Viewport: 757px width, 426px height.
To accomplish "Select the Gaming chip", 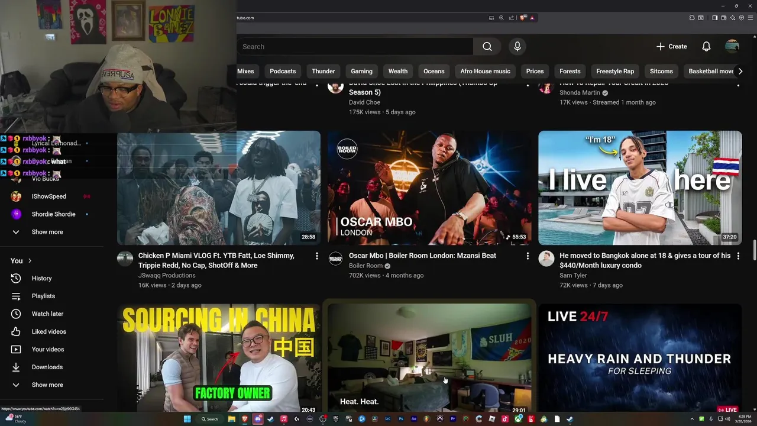I will point(361,71).
